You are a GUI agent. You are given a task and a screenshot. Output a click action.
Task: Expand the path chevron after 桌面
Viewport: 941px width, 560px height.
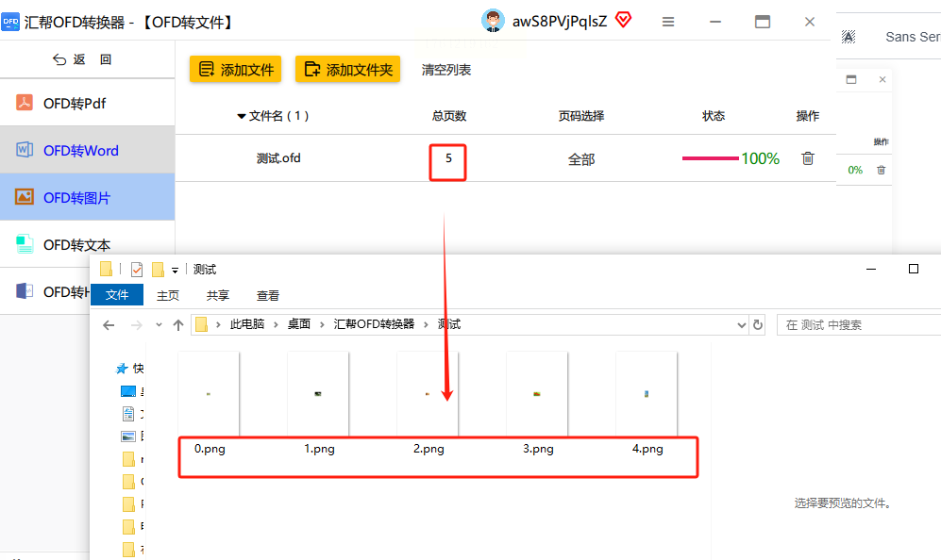click(x=322, y=324)
